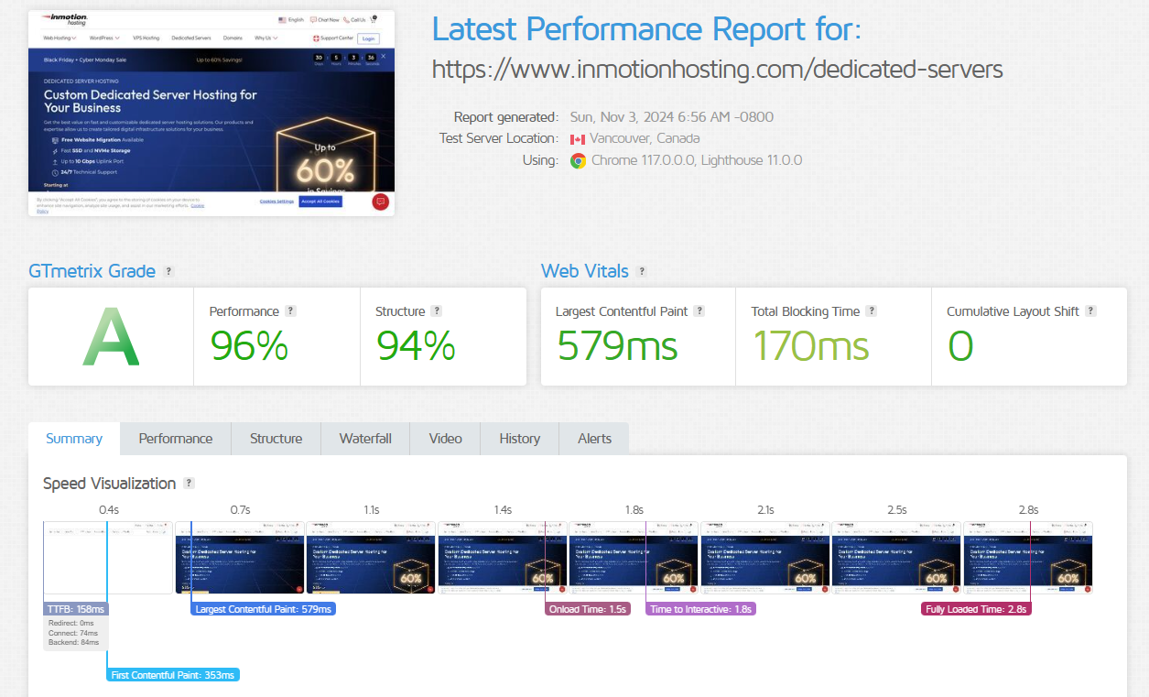
Task: Click the filmstrip frame at 1.8s
Action: (x=634, y=557)
